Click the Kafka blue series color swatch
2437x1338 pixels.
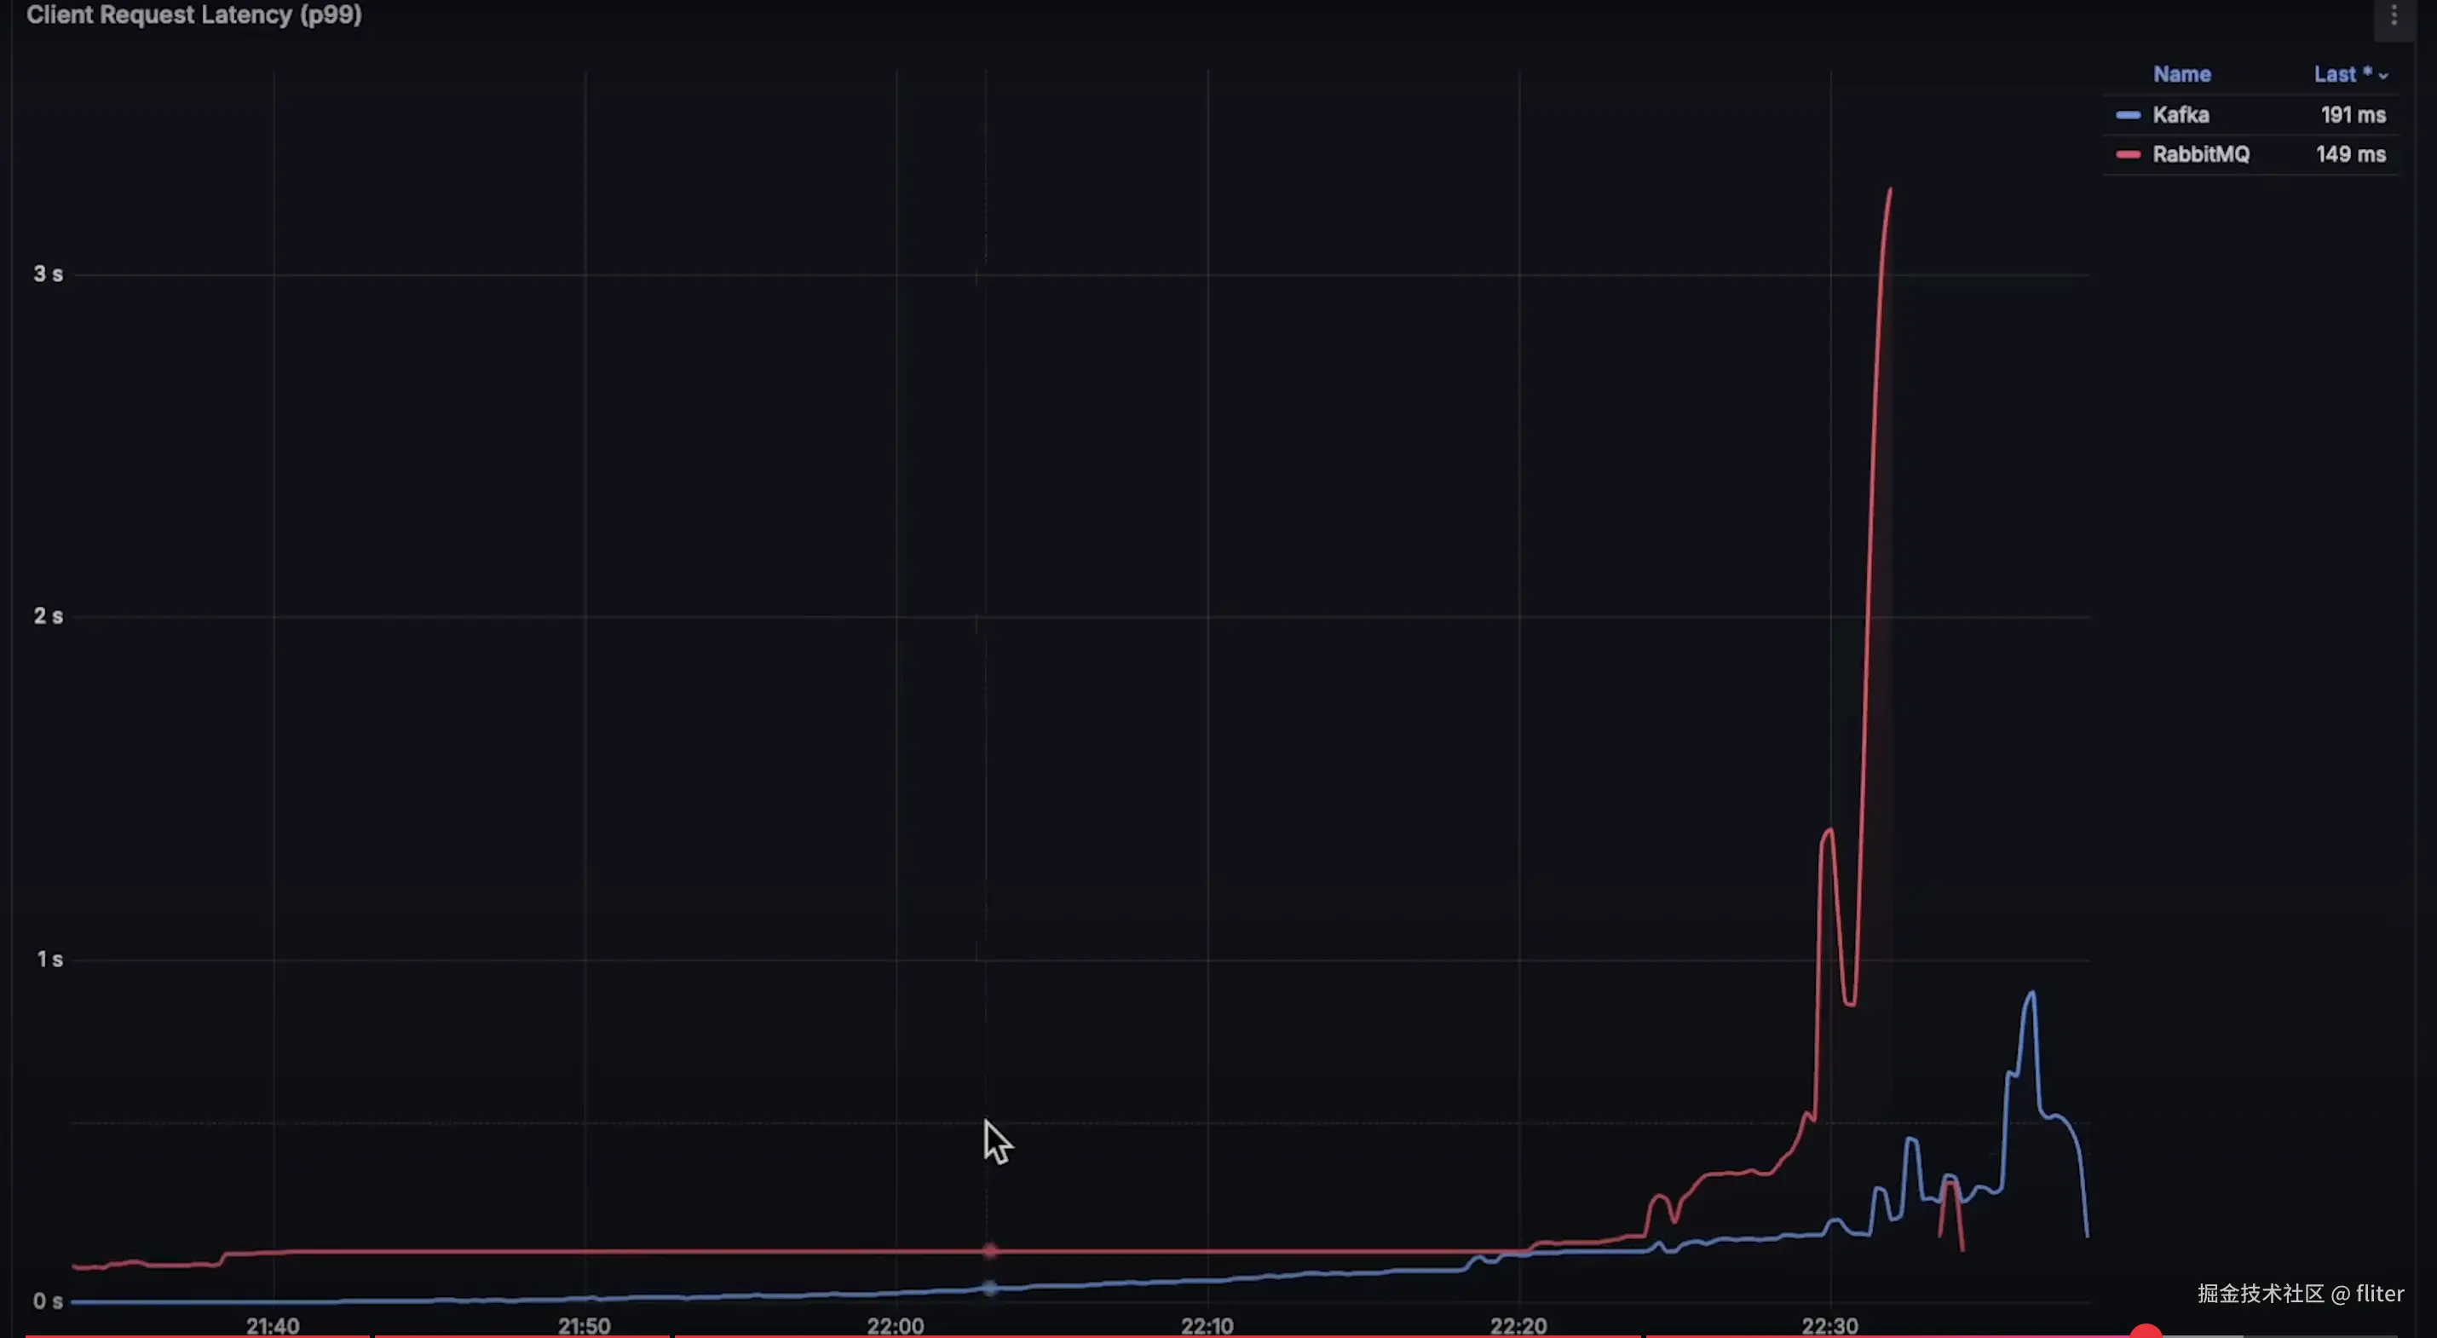[2128, 115]
